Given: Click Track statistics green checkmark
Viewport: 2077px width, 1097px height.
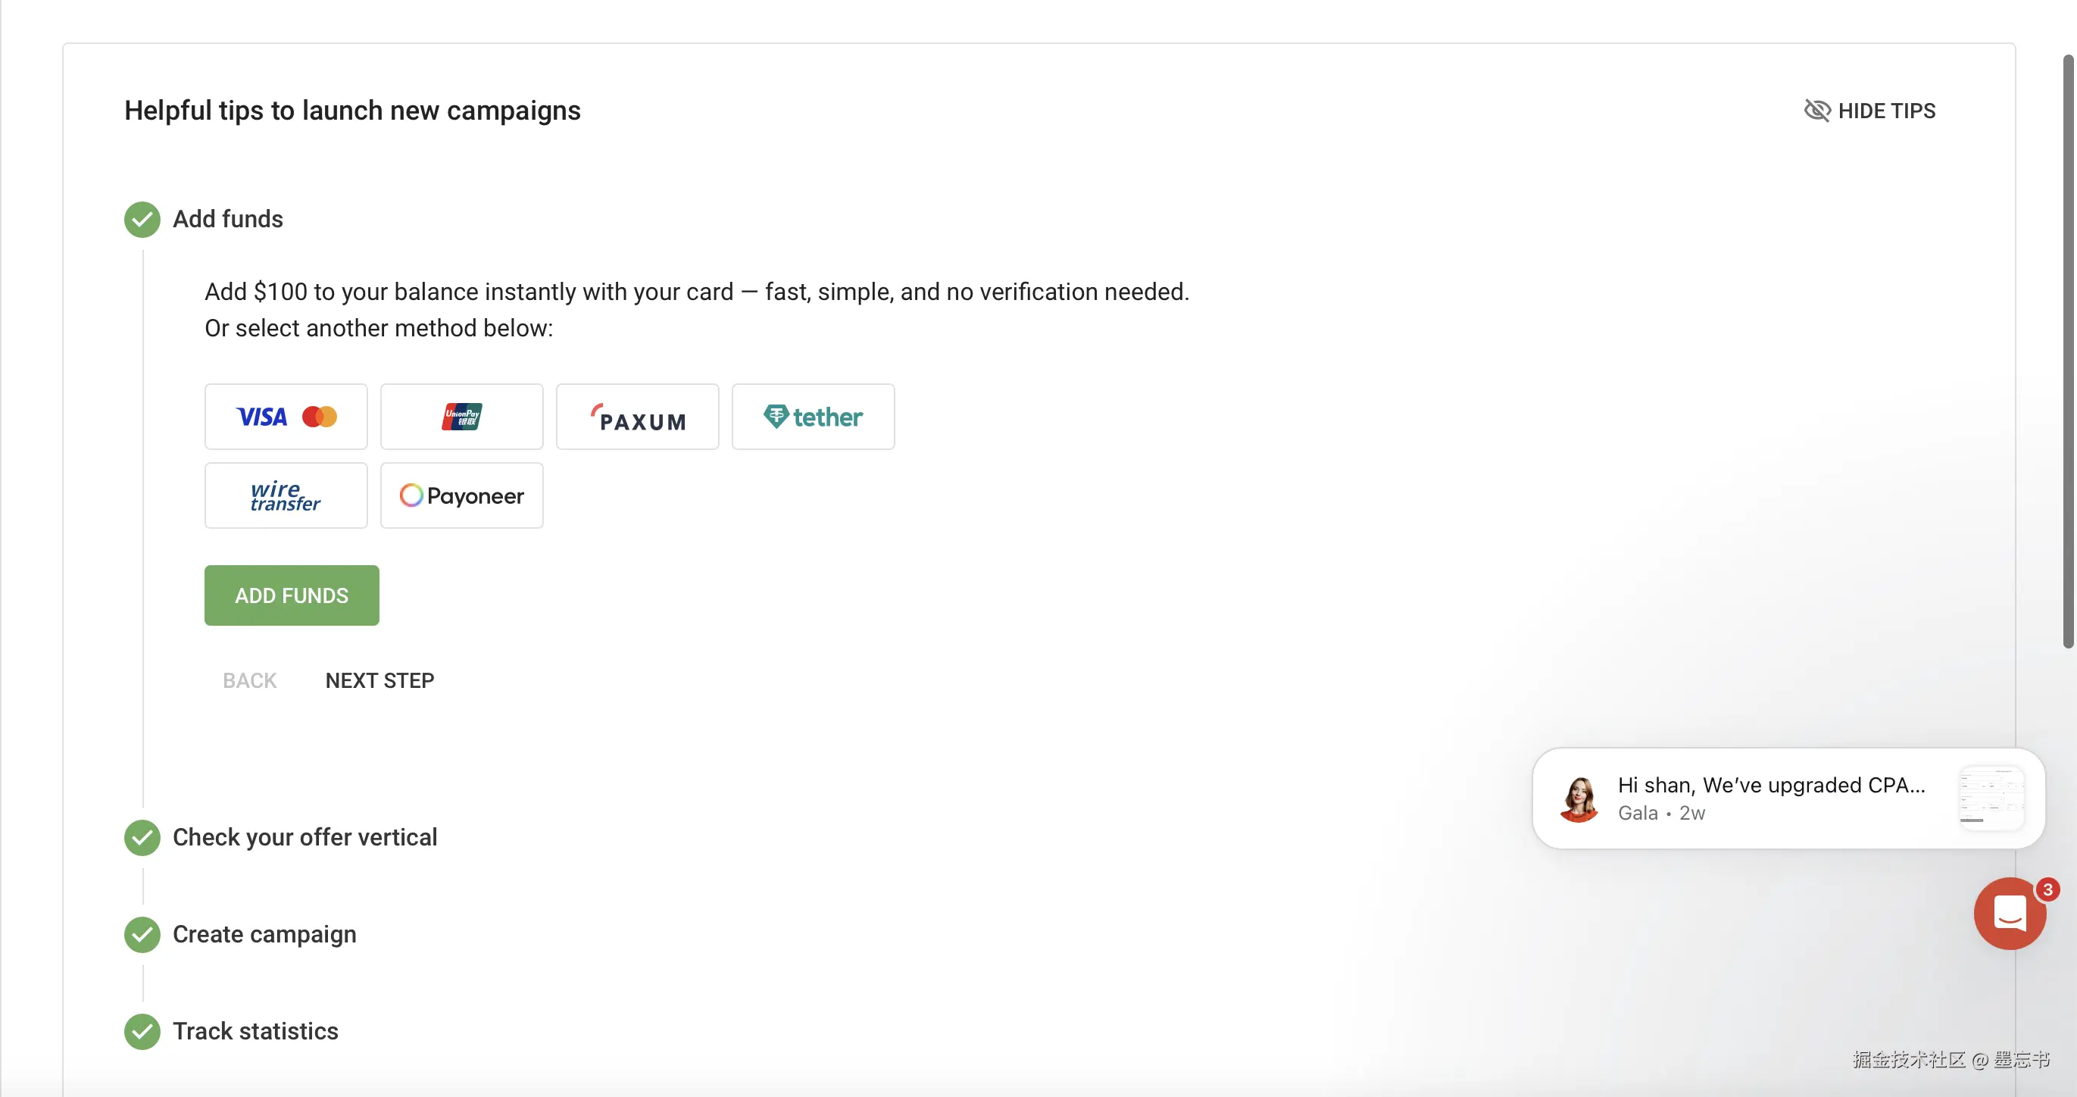Looking at the screenshot, I should [x=142, y=1031].
